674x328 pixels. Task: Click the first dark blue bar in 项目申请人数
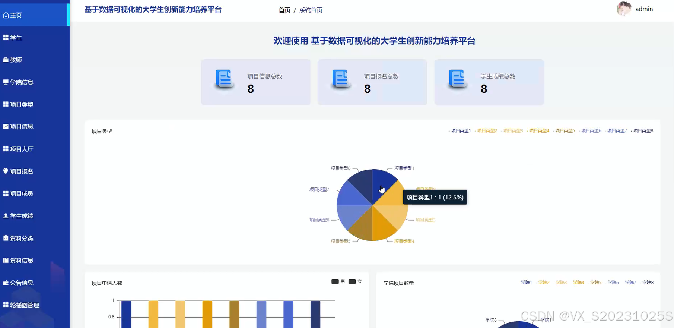click(126, 314)
